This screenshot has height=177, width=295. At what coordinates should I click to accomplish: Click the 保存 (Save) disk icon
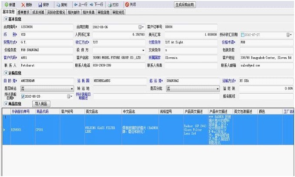pos(40,5)
